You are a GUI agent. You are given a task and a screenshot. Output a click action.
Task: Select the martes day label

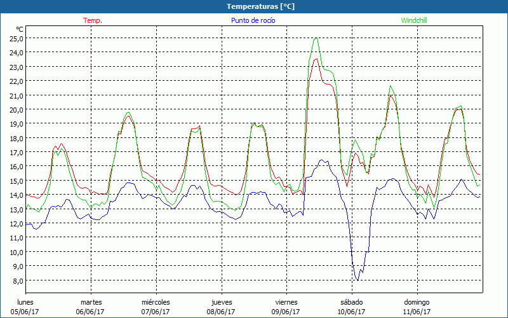coord(91,302)
